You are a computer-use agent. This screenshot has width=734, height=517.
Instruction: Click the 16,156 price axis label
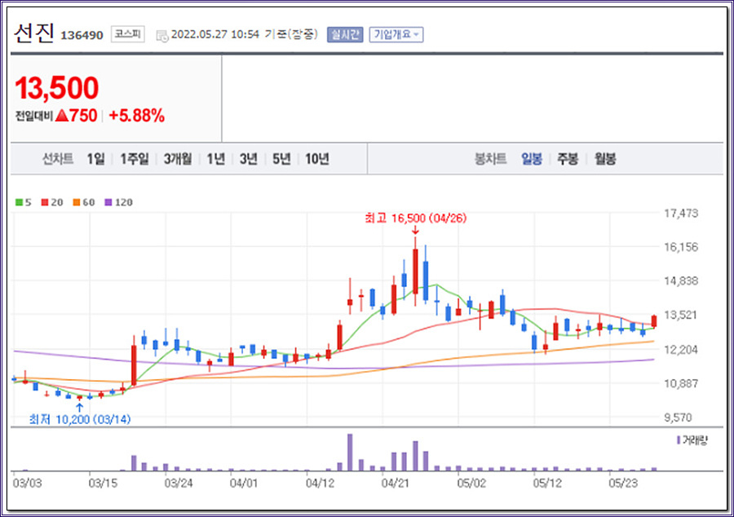click(681, 247)
